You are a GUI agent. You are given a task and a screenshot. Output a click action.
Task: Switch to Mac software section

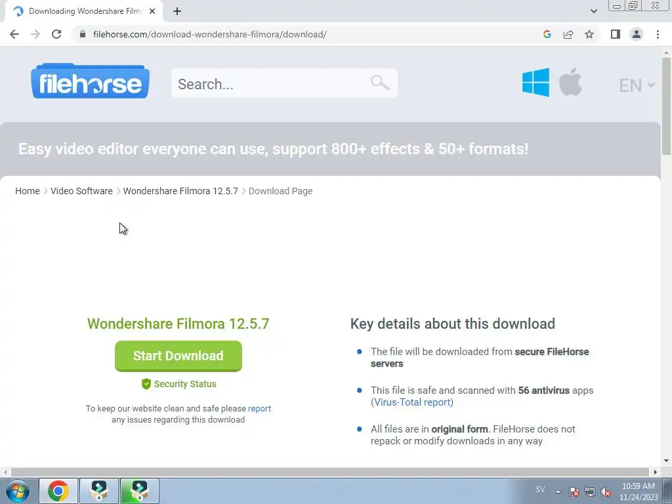point(570,81)
